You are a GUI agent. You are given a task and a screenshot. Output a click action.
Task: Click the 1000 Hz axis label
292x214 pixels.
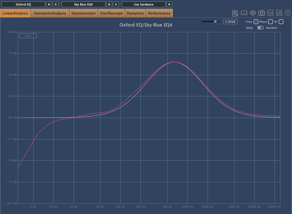pyautogui.click(x=187, y=206)
